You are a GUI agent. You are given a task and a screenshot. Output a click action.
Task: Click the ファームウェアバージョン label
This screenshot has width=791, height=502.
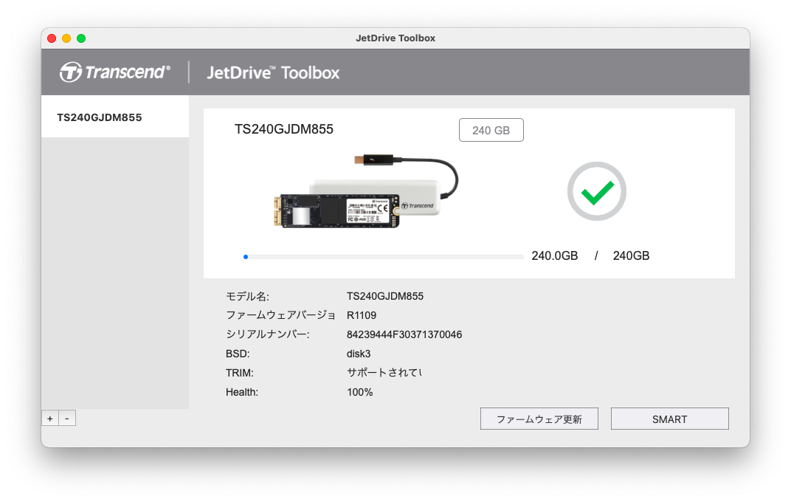(x=280, y=315)
